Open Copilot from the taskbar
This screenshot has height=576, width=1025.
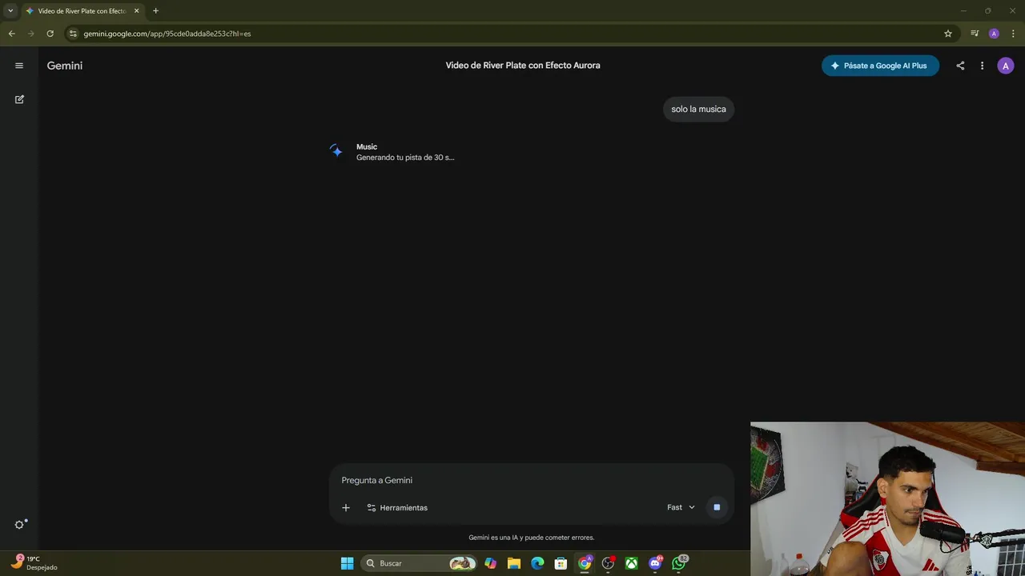pos(490,563)
